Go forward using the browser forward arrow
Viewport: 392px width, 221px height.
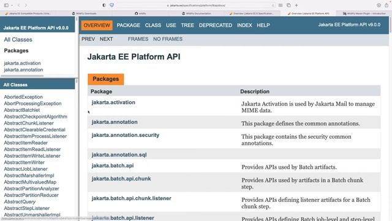click(x=26, y=6)
